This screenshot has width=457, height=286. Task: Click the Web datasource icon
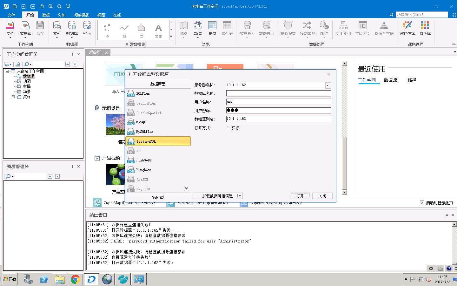pyautogui.click(x=87, y=28)
